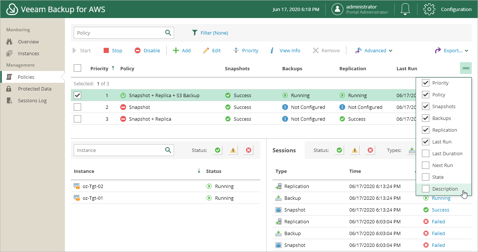Image resolution: width=478 pixels, height=252 pixels.
Task: Uncheck the Replication column option
Action: 426,130
